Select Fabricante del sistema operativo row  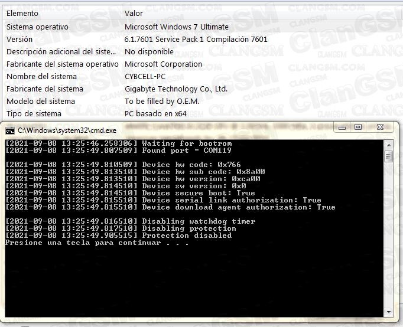pyautogui.click(x=201, y=64)
